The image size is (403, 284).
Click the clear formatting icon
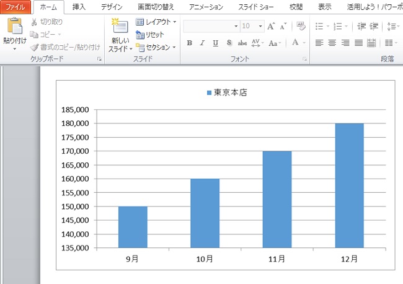[301, 27]
